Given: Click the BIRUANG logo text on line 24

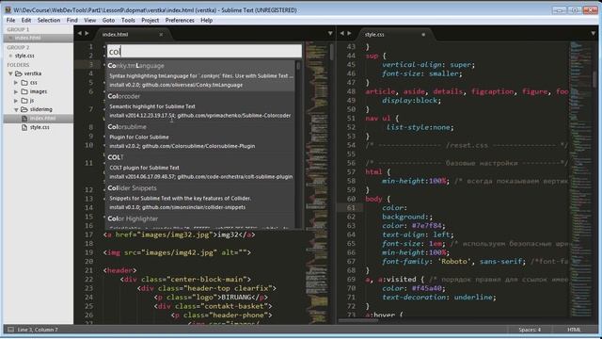Looking at the screenshot, I should coord(235,298).
